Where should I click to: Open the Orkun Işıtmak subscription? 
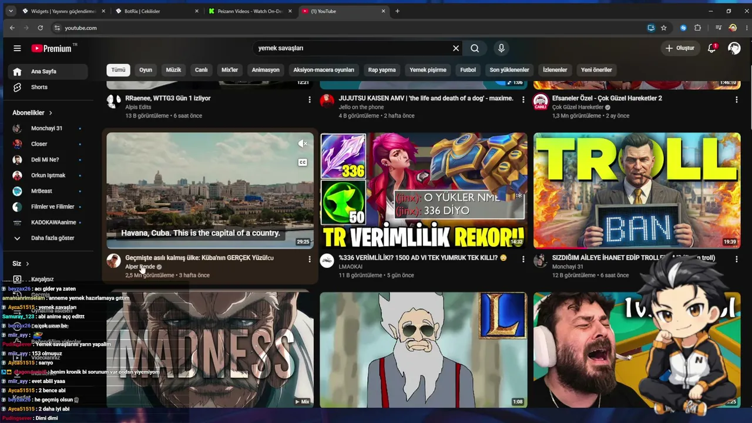48,175
